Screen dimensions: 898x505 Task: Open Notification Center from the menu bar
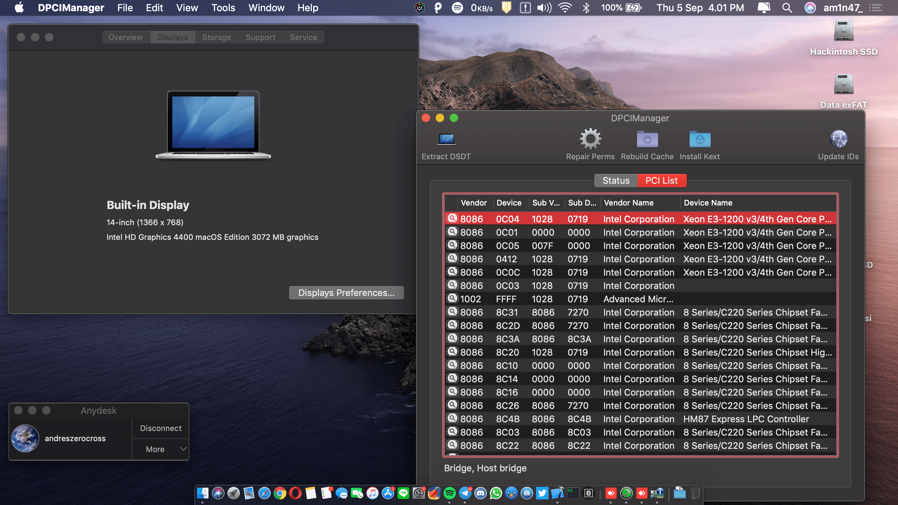point(876,8)
